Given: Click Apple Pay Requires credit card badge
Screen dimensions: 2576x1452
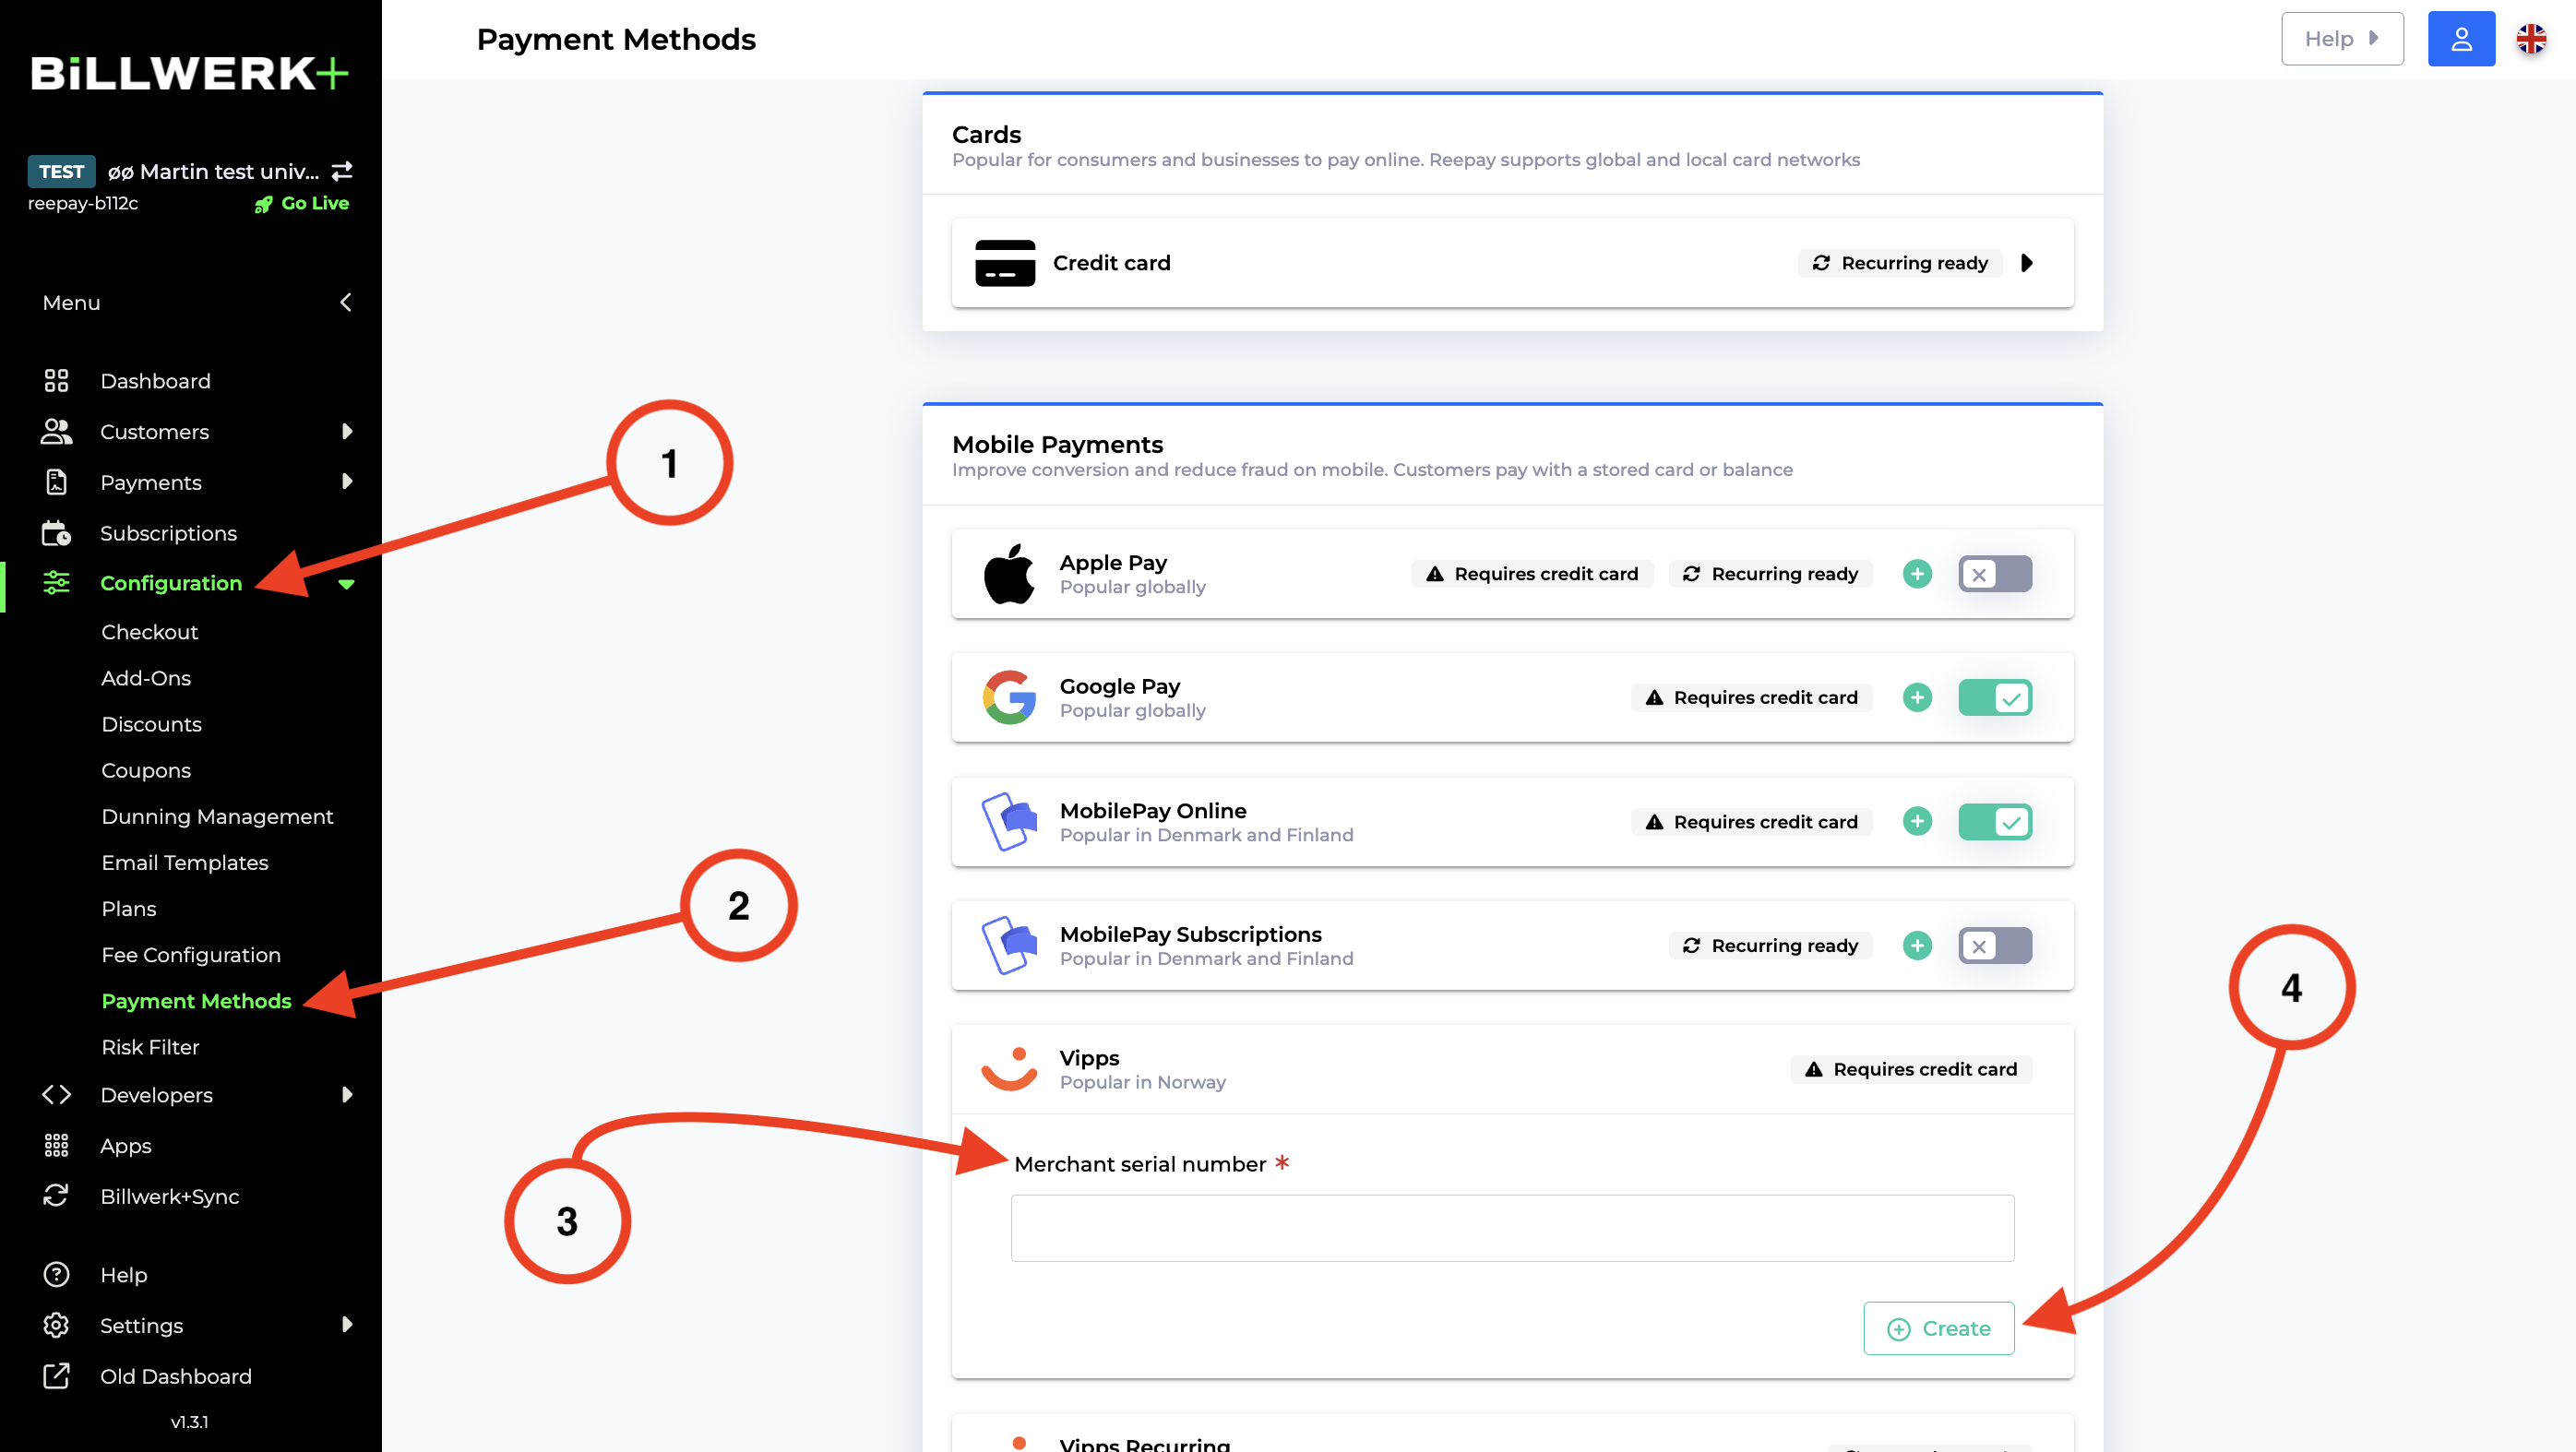Looking at the screenshot, I should 1532,574.
